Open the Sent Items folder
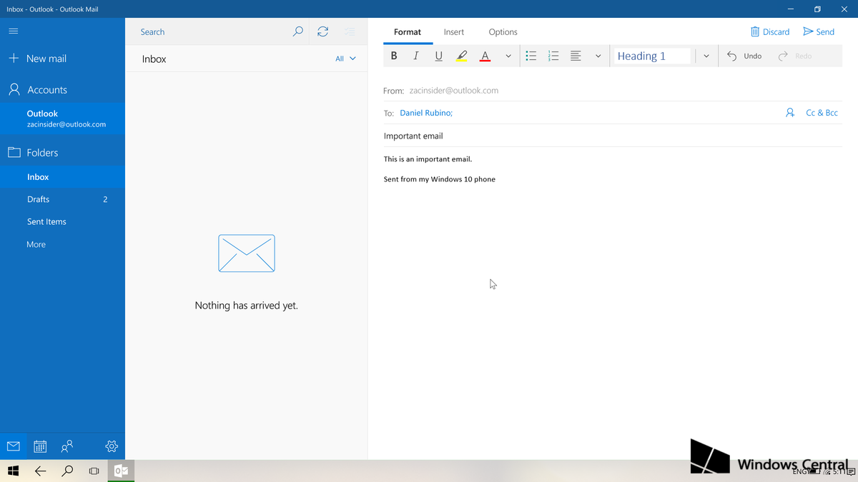The image size is (858, 482). click(x=62, y=221)
